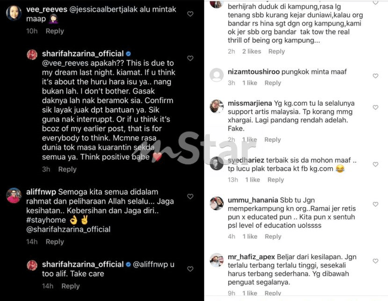This screenshot has height=301, width=388.
Task: Like sharifahzarina_official's long reply to vee_reeves
Action: (190, 58)
